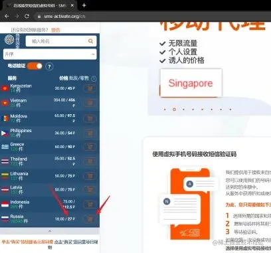Select the Thailand country name
Viewport: 271px width, 253px height.
[19, 159]
